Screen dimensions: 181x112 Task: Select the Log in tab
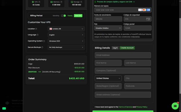(x=115, y=48)
